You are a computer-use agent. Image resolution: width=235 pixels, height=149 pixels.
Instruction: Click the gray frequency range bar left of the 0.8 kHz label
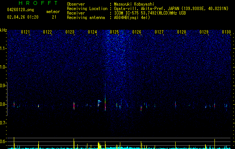(7, 99)
